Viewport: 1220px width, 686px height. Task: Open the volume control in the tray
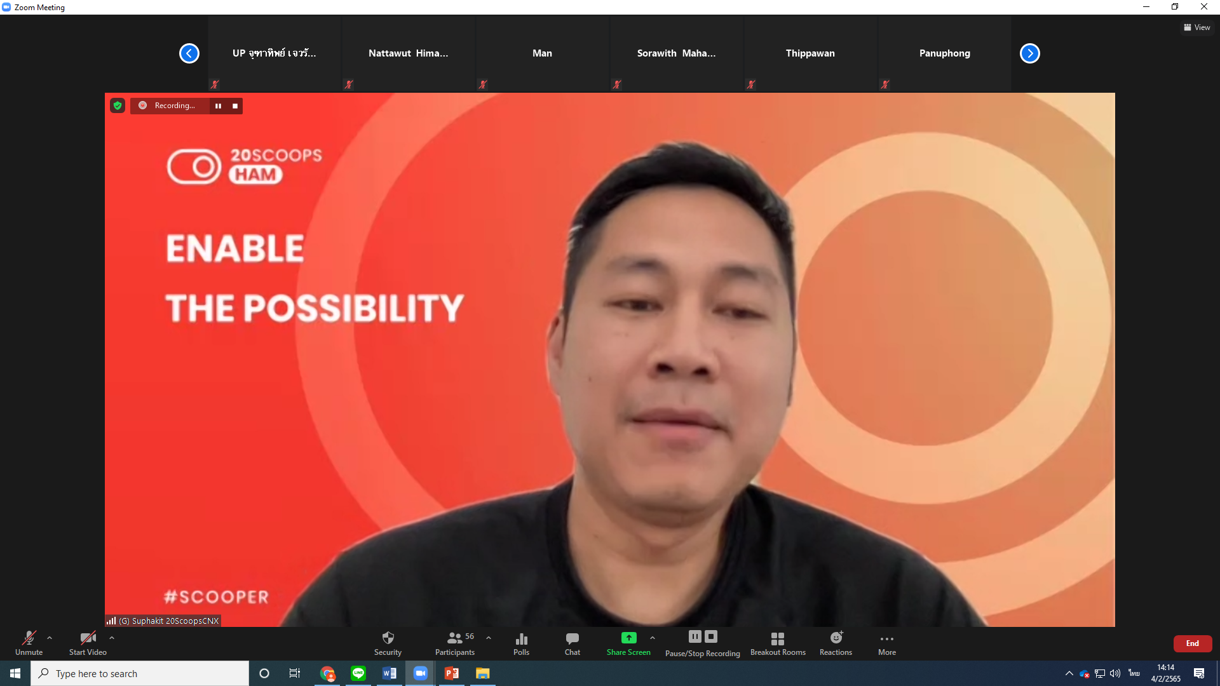1115,673
